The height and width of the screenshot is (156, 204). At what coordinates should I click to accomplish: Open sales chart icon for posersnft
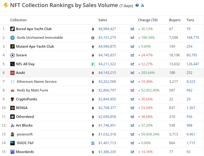coord(132,134)
